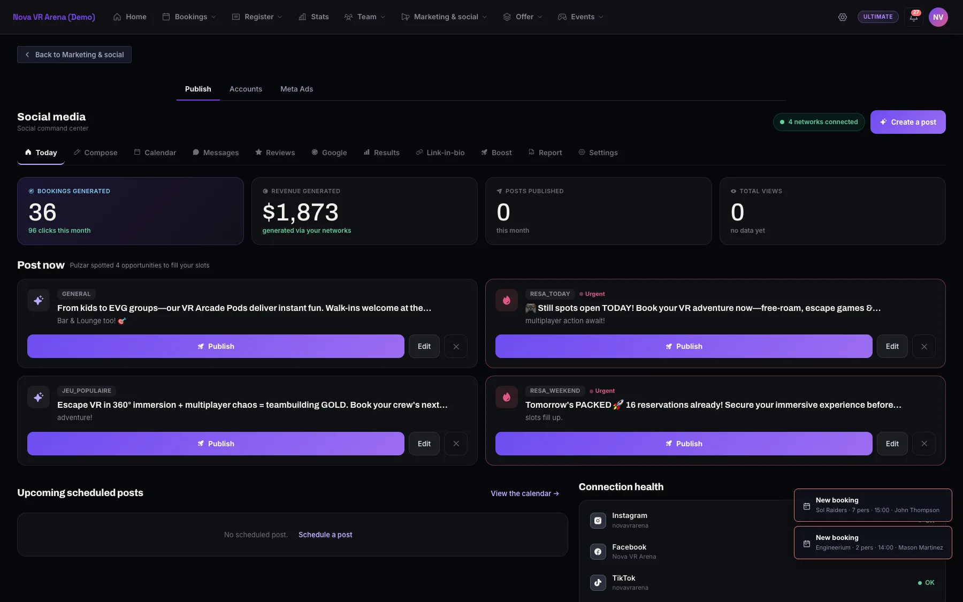Viewport: 963px width, 602px height.
Task: Click calendar icon in Sol Raiders notification
Action: (807, 506)
